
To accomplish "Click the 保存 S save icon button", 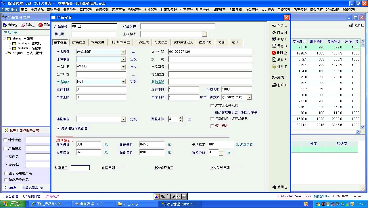I will click(x=274, y=46).
